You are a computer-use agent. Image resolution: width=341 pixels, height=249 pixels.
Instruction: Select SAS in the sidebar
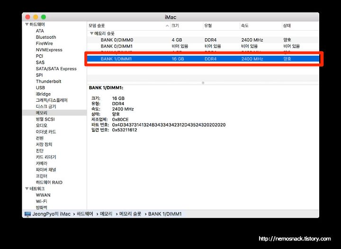[x=40, y=62]
